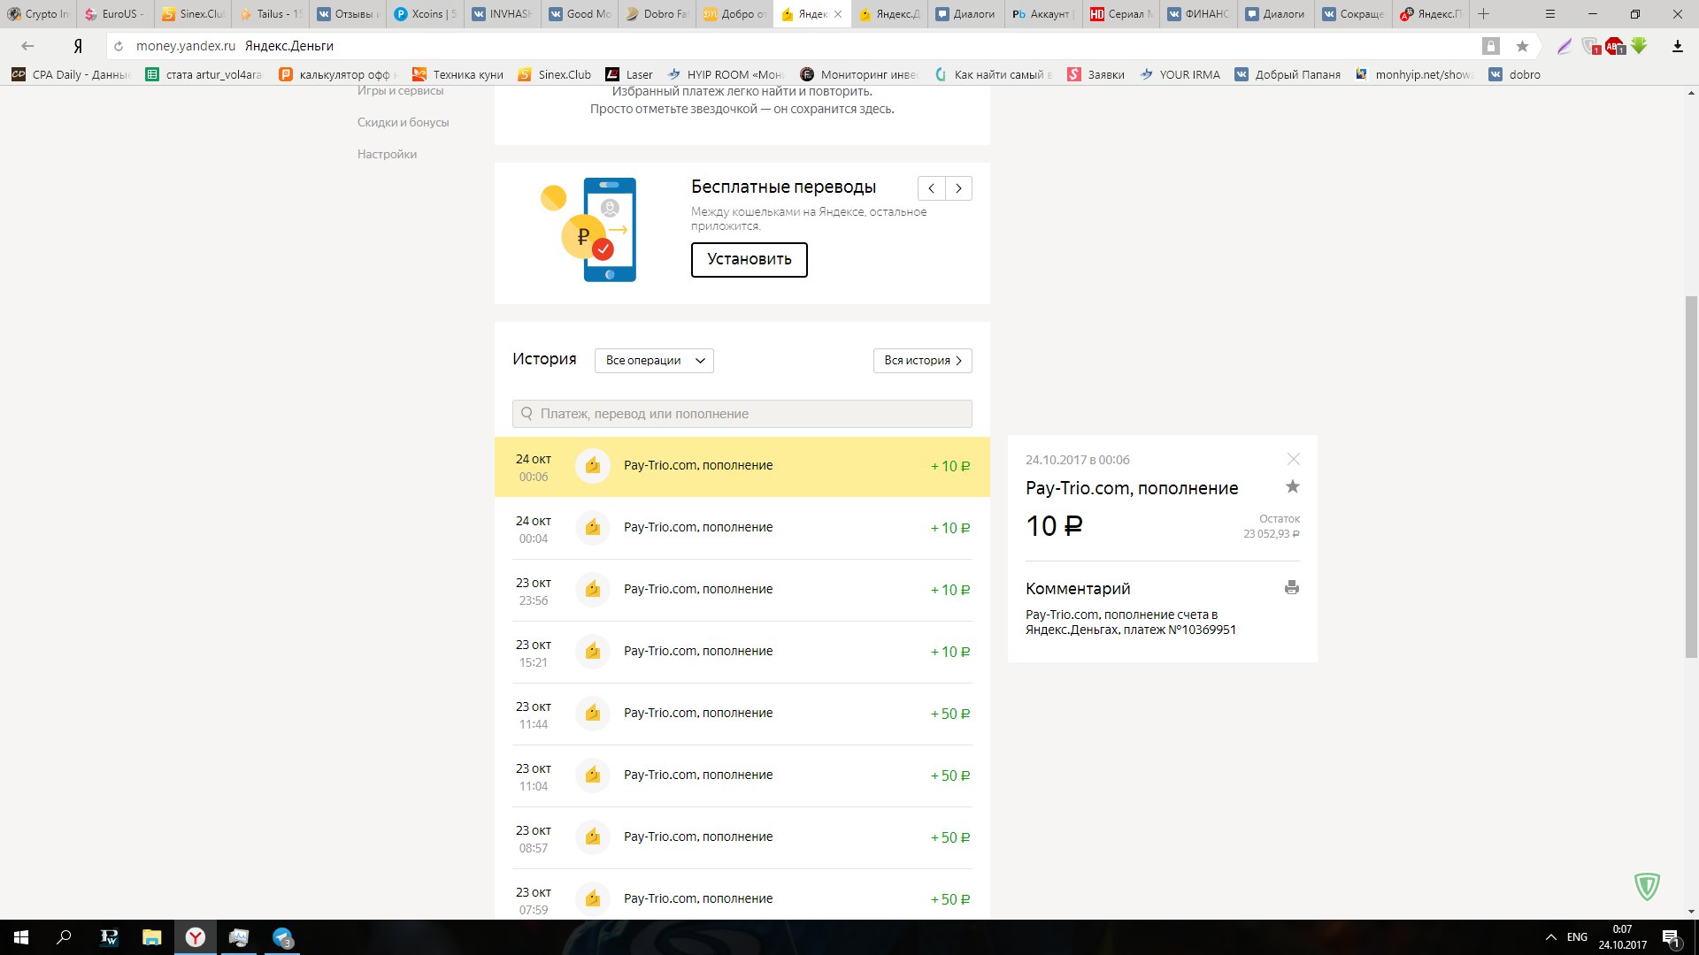This screenshot has height=955, width=1699.
Task: Bookmark the page with address bar star
Action: pyautogui.click(x=1522, y=46)
